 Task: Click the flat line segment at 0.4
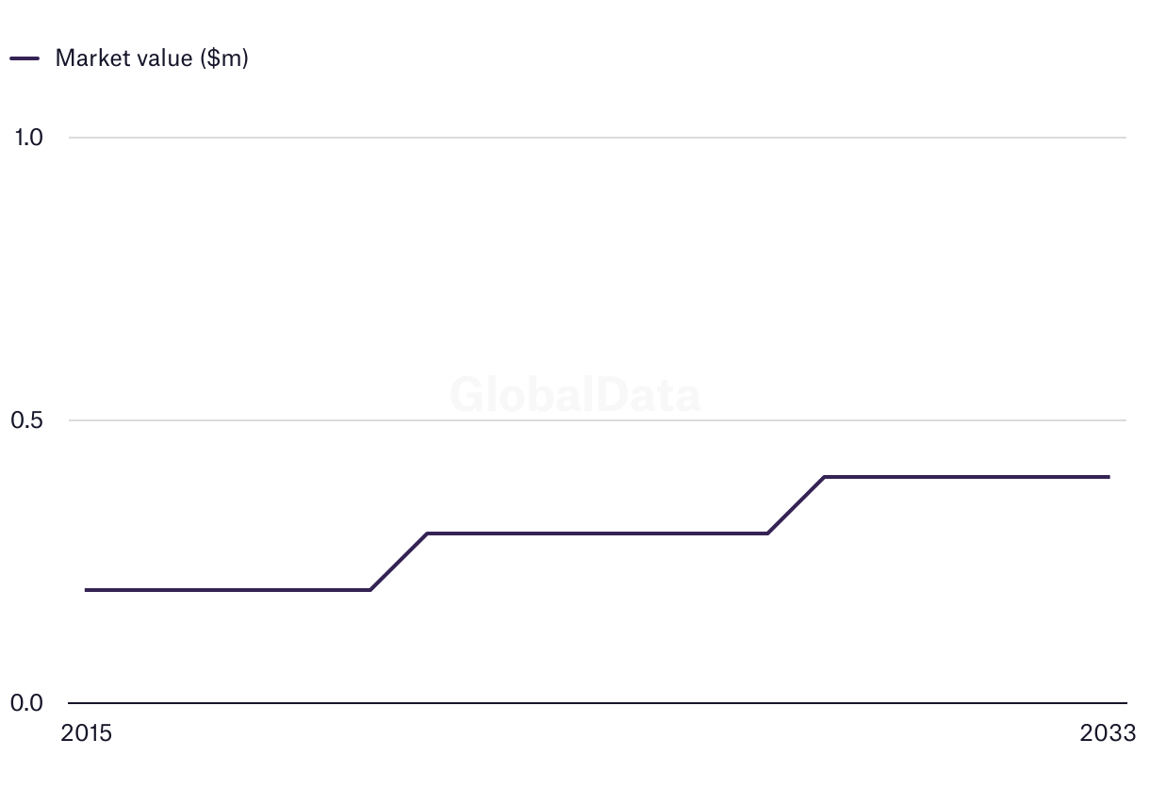966,477
